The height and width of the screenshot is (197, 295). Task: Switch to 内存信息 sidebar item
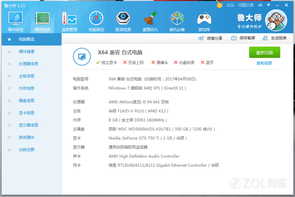click(x=32, y=88)
